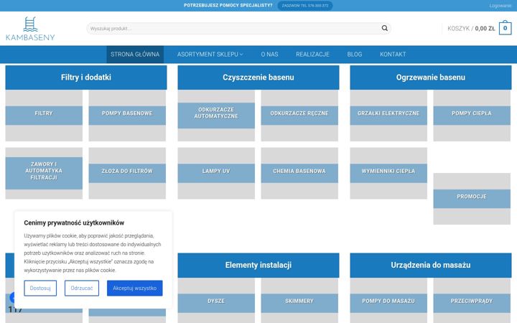Click Akceptuj wszystko button
The width and height of the screenshot is (517, 323).
[134, 288]
